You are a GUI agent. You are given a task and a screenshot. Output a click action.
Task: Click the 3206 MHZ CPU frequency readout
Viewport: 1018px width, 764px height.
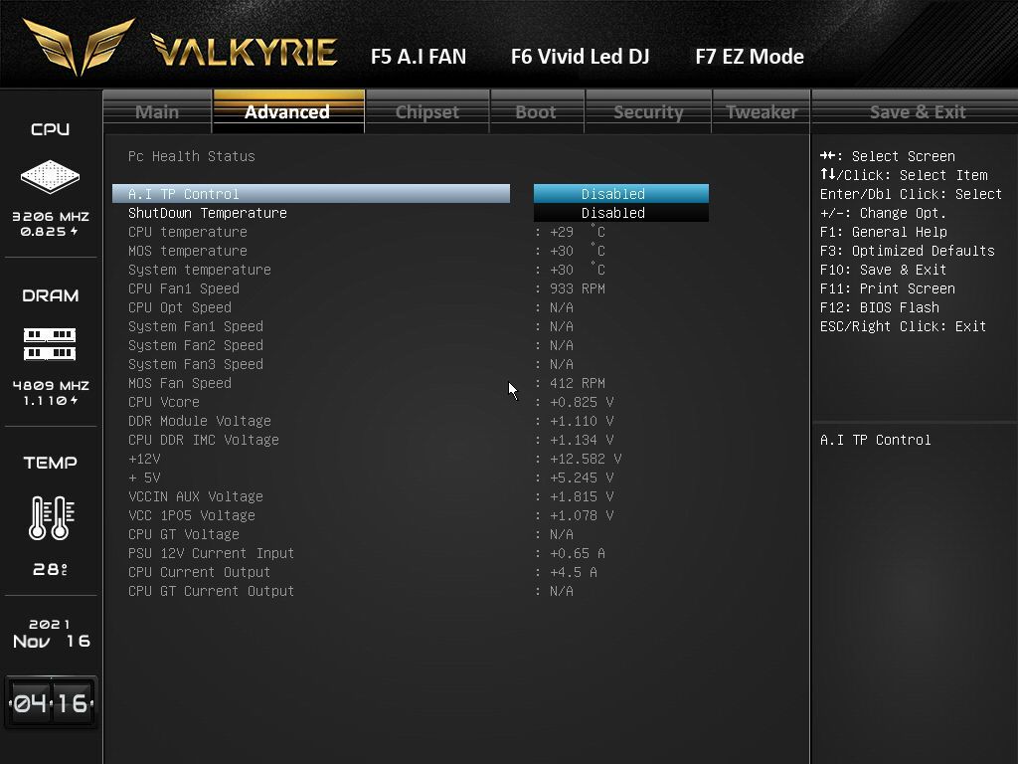pyautogui.click(x=51, y=216)
